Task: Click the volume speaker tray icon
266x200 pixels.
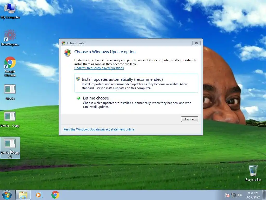Action: coord(240,195)
